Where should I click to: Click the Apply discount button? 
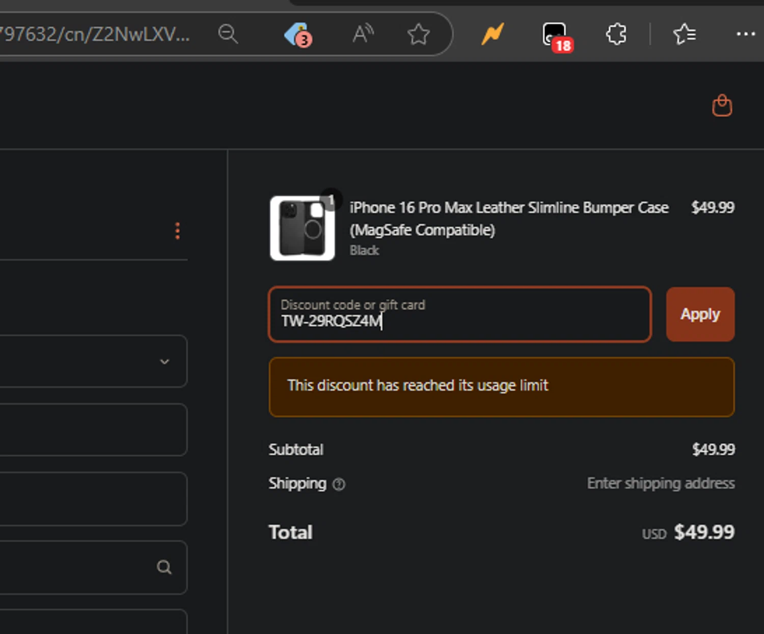700,314
